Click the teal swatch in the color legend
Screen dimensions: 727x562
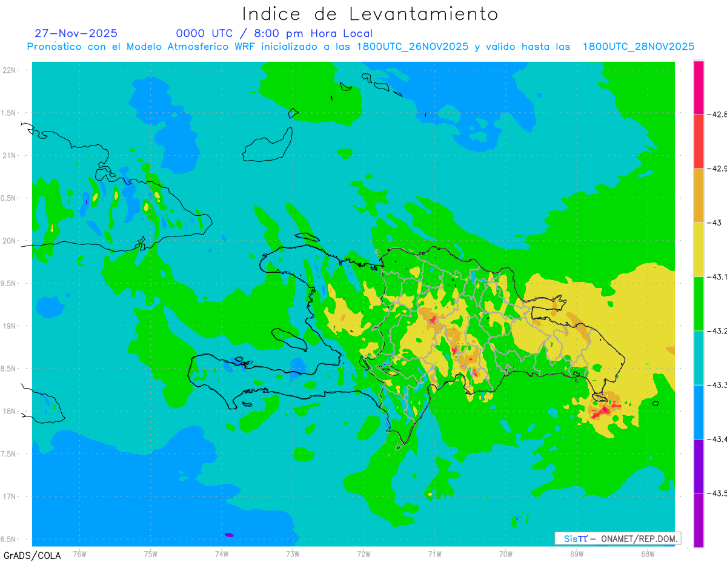(x=699, y=357)
